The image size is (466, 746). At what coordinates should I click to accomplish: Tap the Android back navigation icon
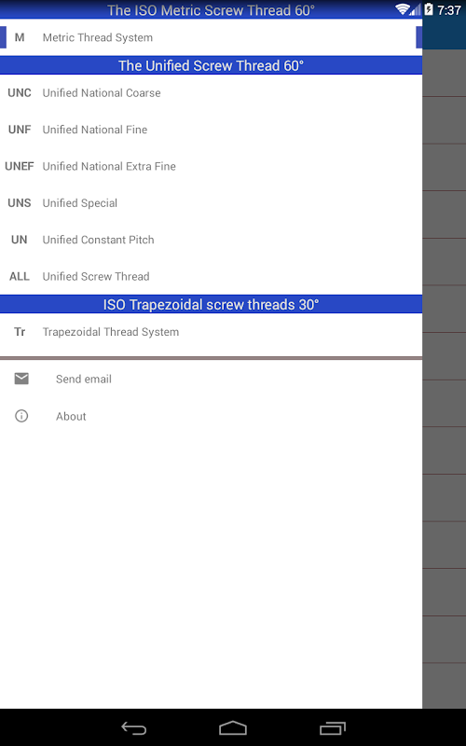coord(134,727)
